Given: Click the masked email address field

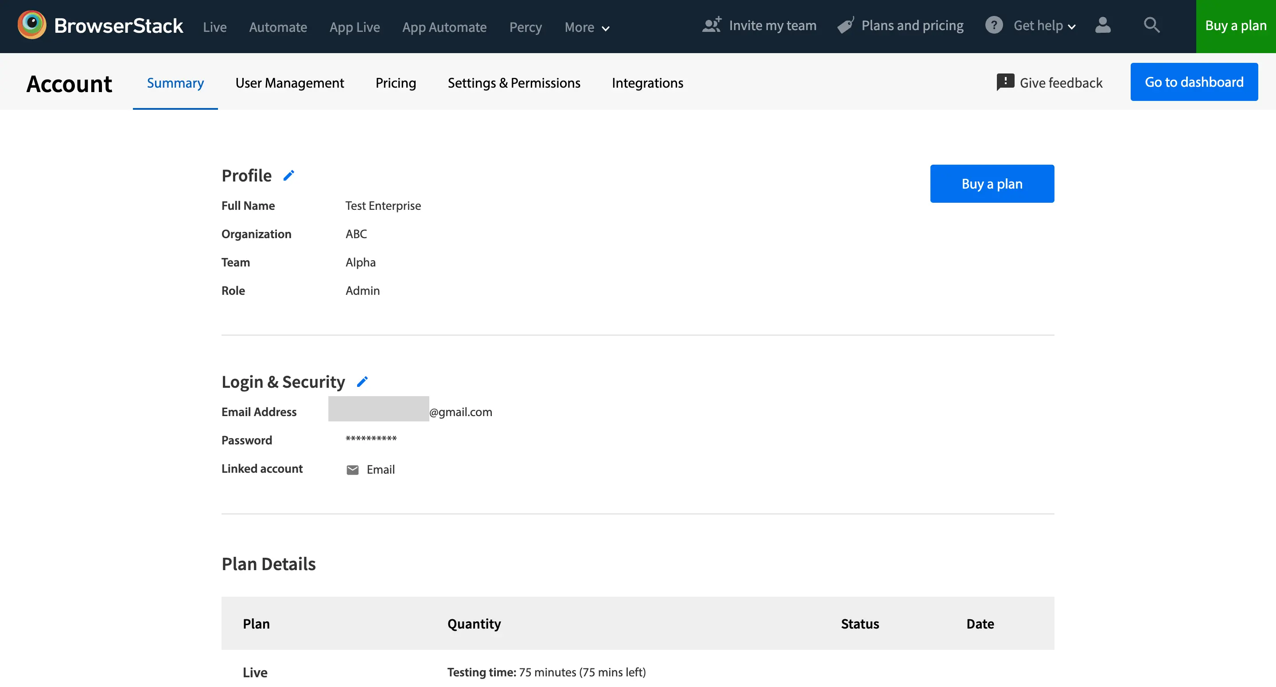Looking at the screenshot, I should [x=378, y=410].
